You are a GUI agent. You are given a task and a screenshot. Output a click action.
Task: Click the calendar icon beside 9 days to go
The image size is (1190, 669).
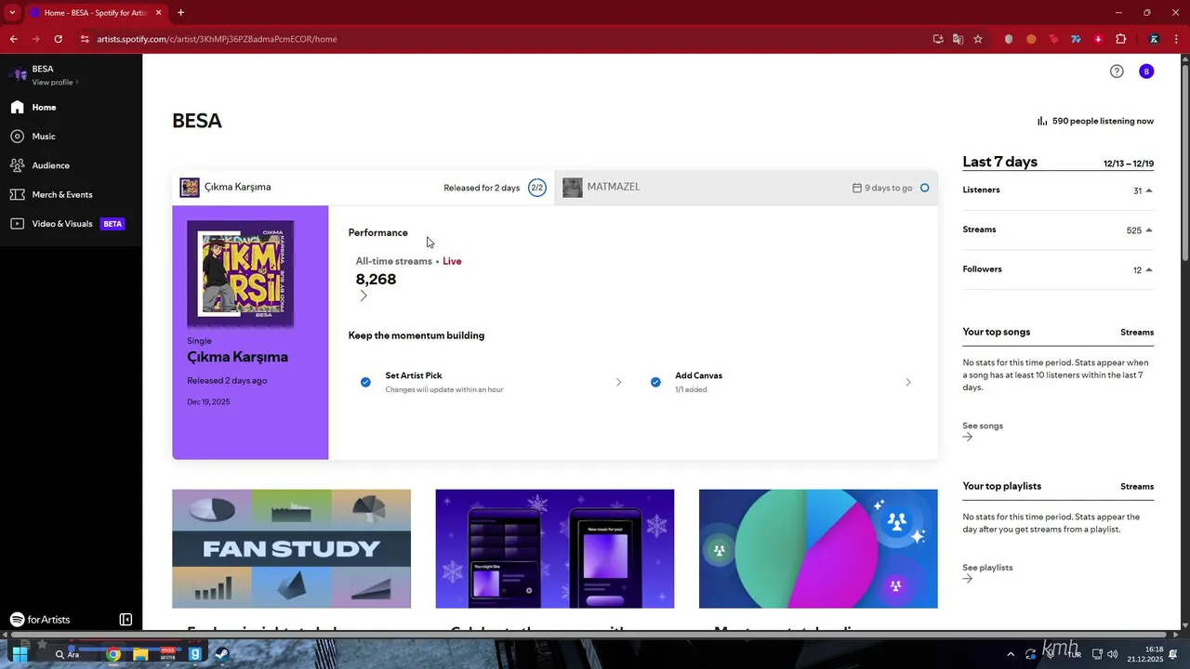click(857, 188)
